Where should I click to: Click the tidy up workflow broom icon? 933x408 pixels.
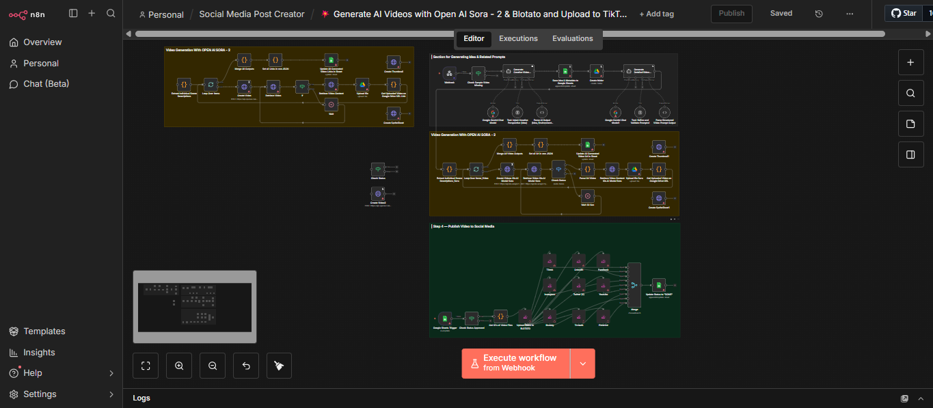279,366
